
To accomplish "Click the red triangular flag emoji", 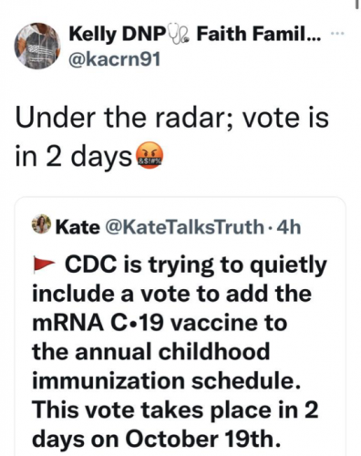I will pyautogui.click(x=44, y=264).
